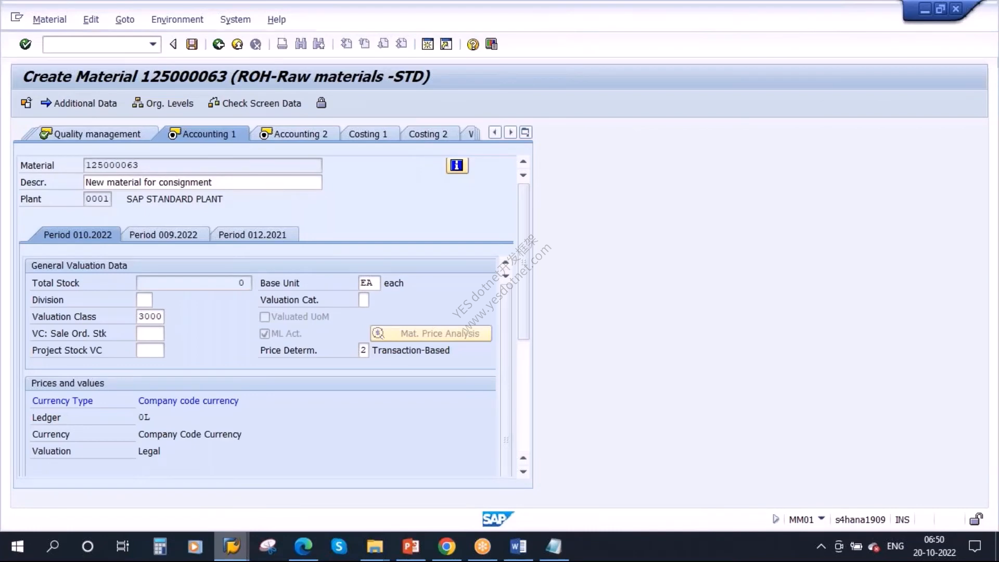Click the Descr. field with consignment text
Screen dimensions: 999x562
pyautogui.click(x=202, y=182)
